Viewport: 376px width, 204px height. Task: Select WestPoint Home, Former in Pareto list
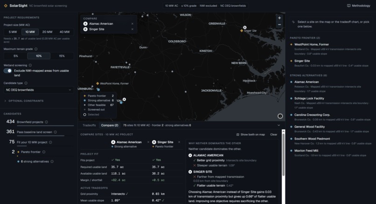[331, 49]
